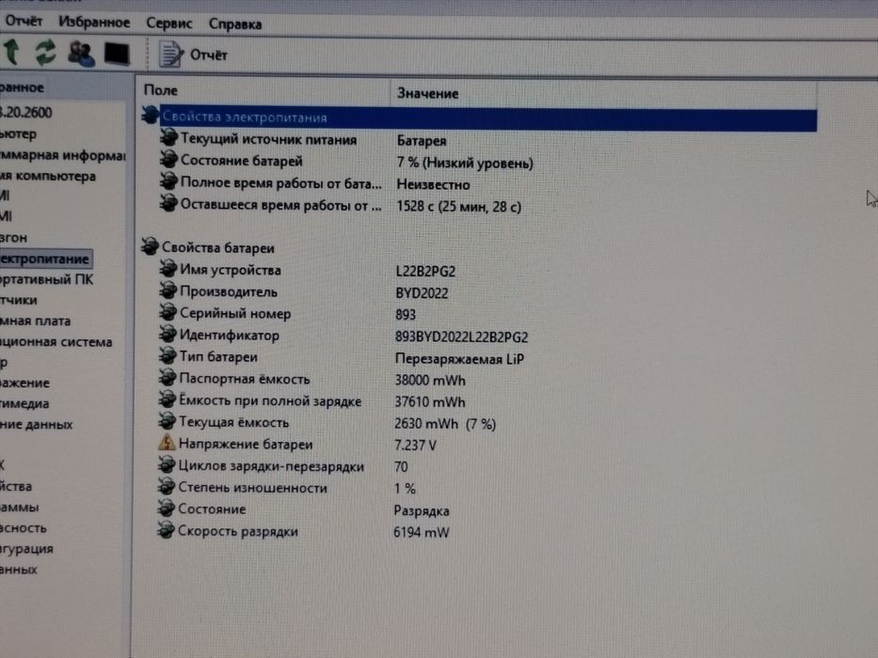
Task: Click icon beside Состояние Разрядка row
Action: [x=166, y=508]
